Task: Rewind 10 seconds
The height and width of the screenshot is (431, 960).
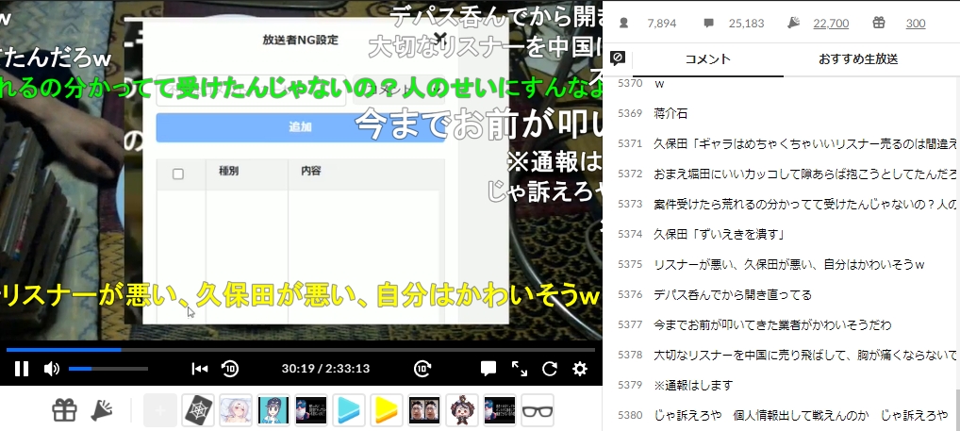Action: coord(230,369)
